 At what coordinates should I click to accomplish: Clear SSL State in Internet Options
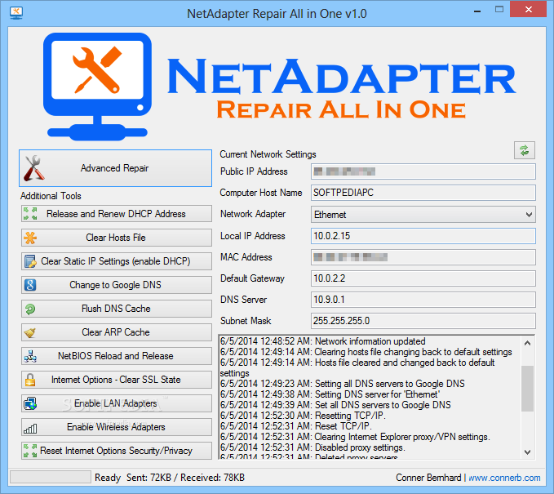tap(117, 380)
